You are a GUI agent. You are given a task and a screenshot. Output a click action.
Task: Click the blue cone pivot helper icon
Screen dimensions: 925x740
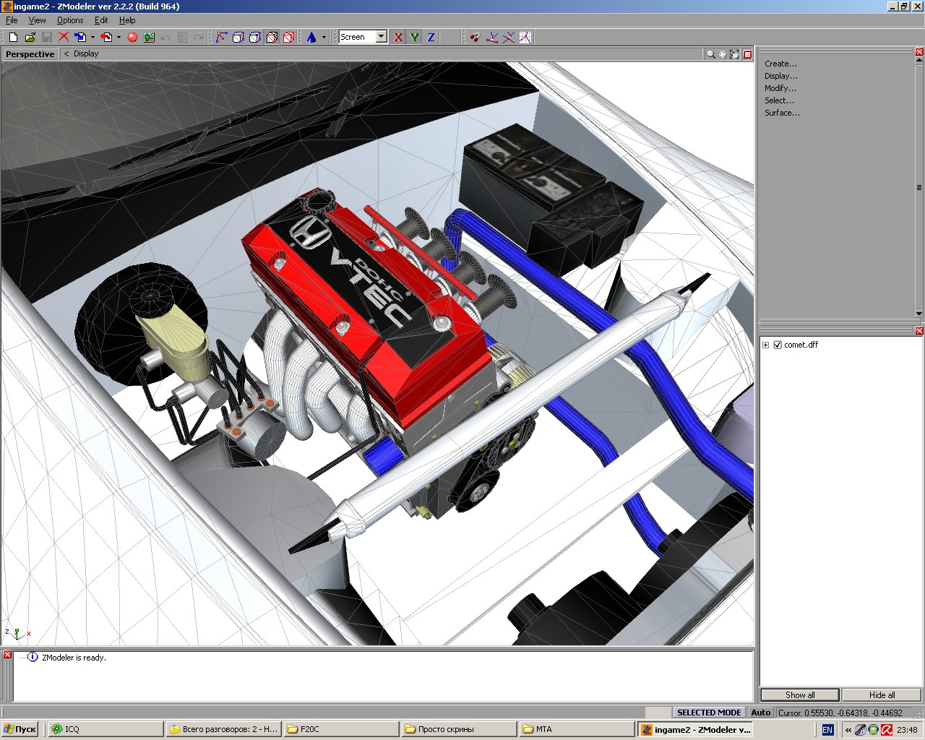click(311, 37)
